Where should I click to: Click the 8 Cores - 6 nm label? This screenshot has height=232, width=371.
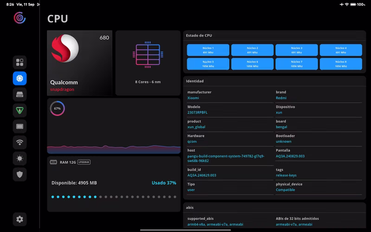(148, 82)
